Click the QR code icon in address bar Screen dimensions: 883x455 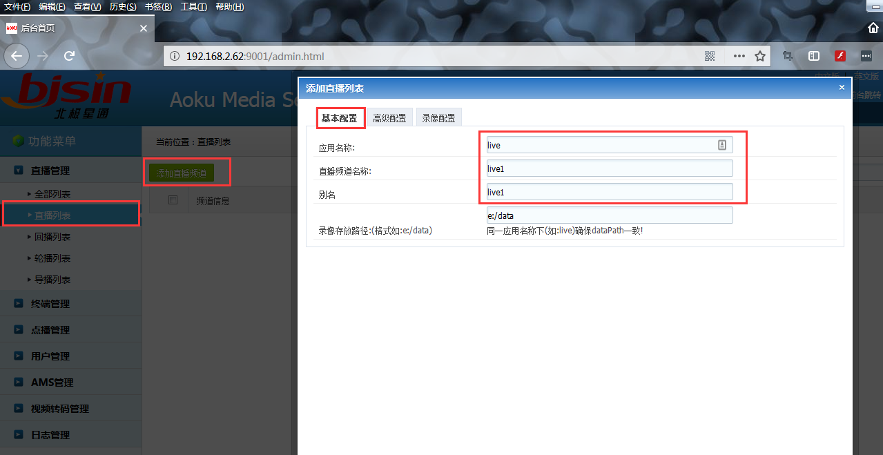[x=710, y=56]
